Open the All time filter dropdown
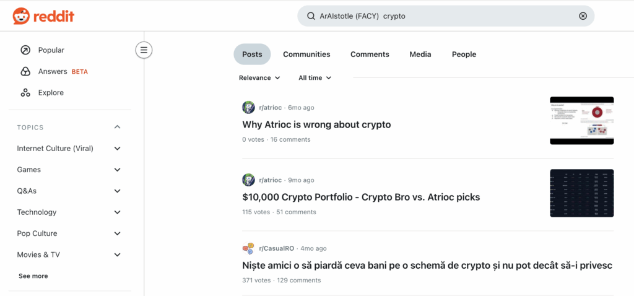The width and height of the screenshot is (634, 296). [315, 78]
